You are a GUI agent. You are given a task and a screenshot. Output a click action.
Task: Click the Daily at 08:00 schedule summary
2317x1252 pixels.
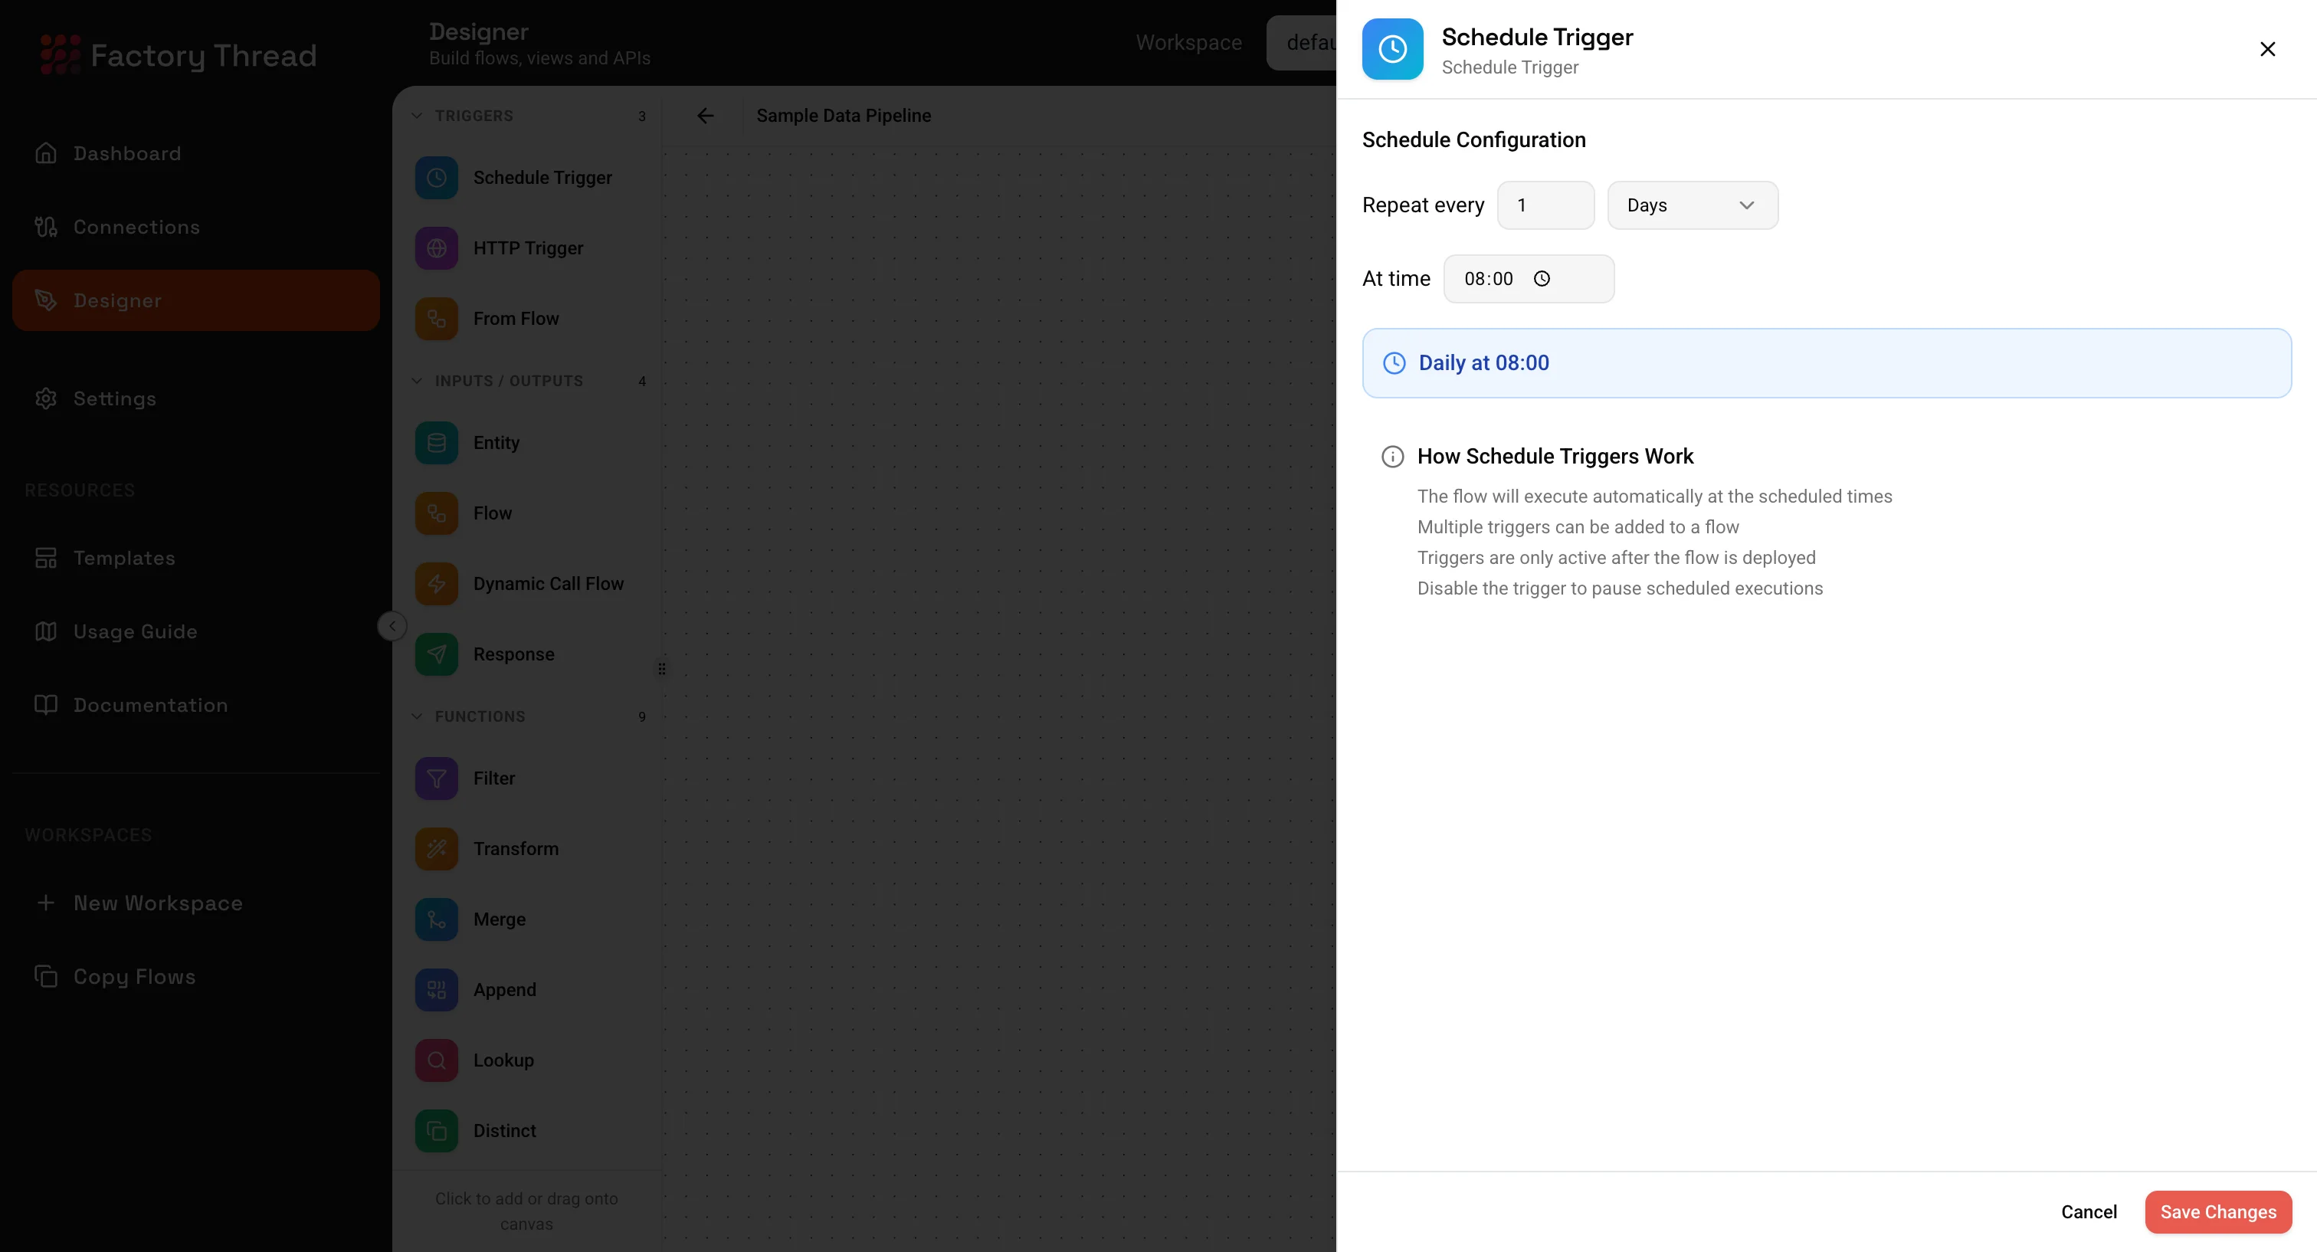pos(1826,362)
